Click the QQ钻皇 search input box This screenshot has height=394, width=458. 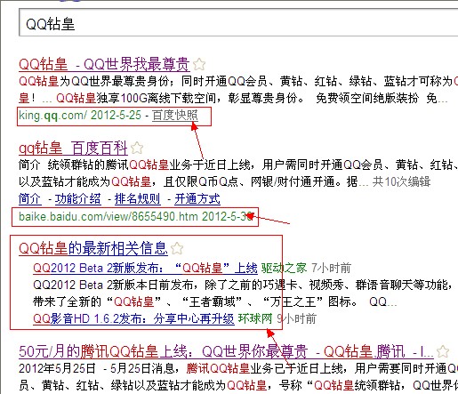pos(238,23)
